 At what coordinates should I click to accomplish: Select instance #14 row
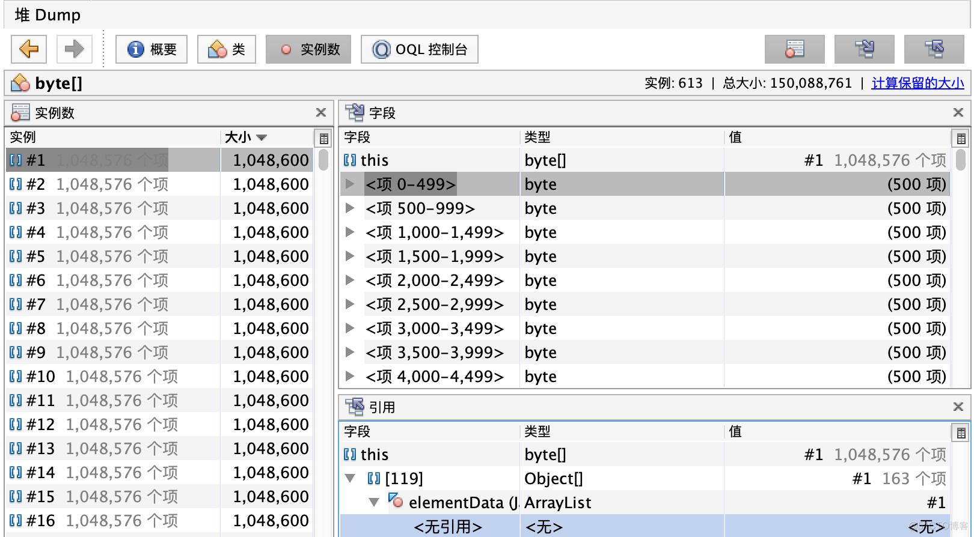coord(159,473)
